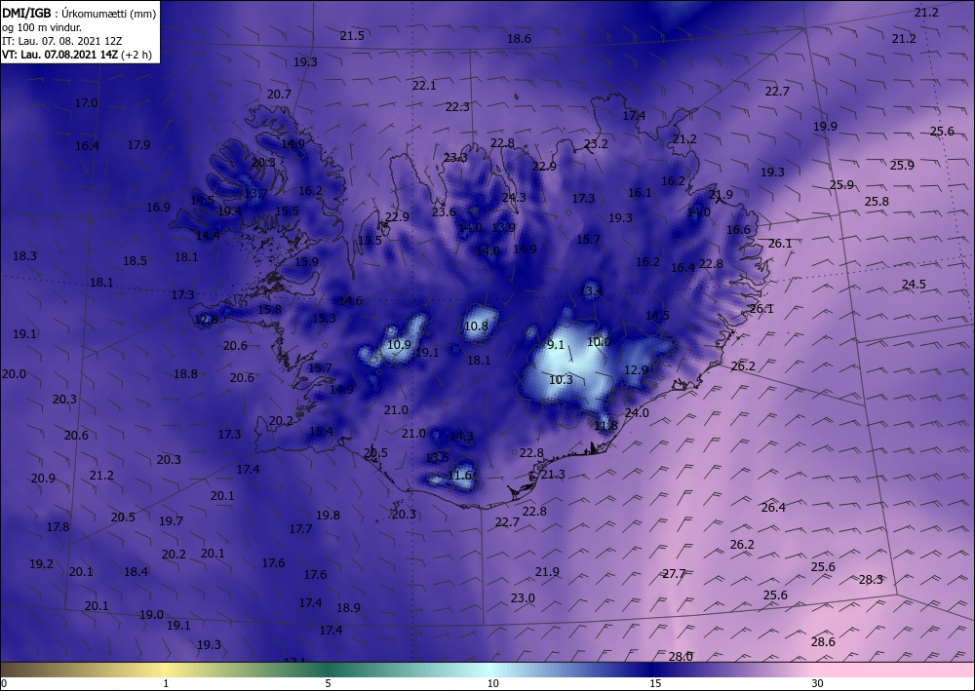Viewport: 975px width, 691px height.
Task: Click the map value 27.7
Action: 674,573
